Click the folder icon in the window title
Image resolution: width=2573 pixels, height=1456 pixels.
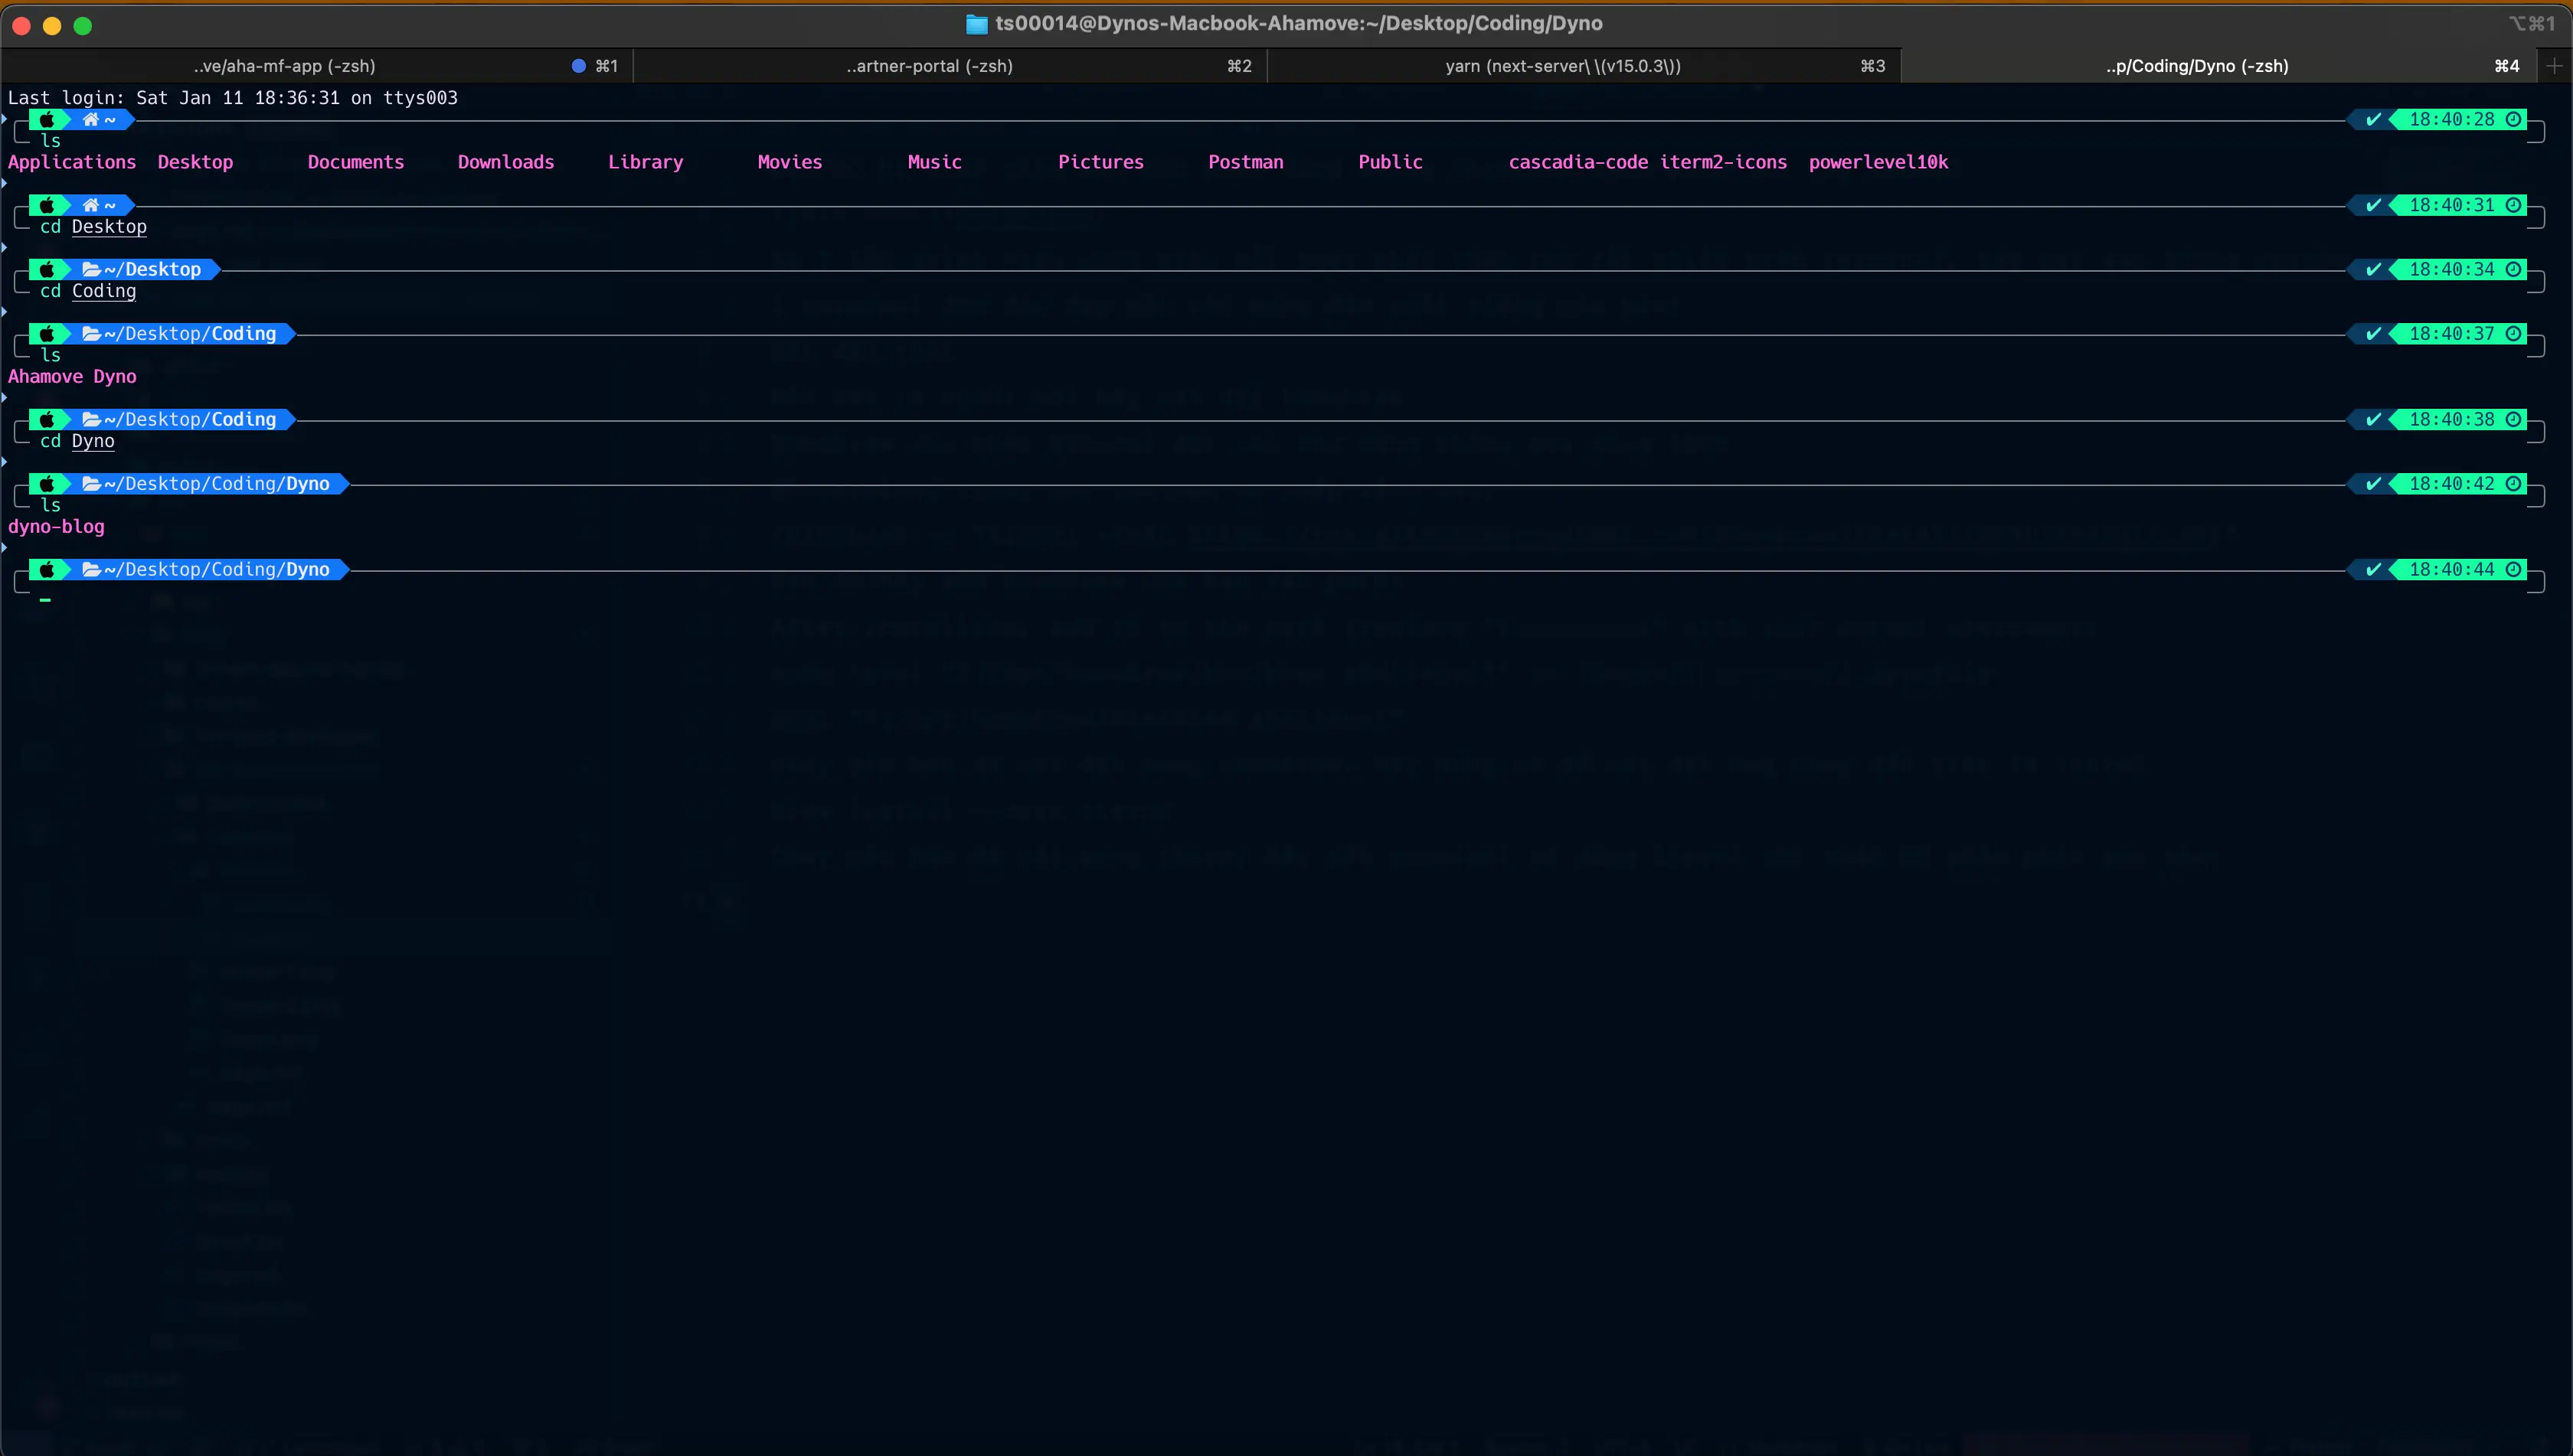click(x=976, y=24)
